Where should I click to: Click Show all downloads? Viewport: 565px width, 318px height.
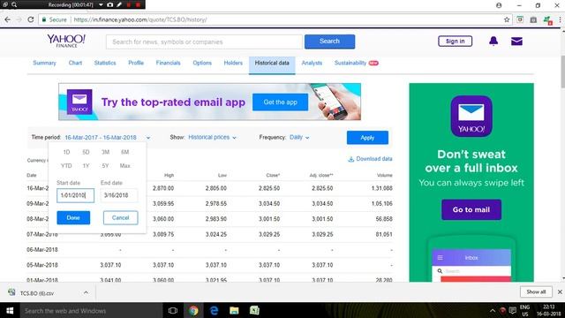(x=536, y=291)
